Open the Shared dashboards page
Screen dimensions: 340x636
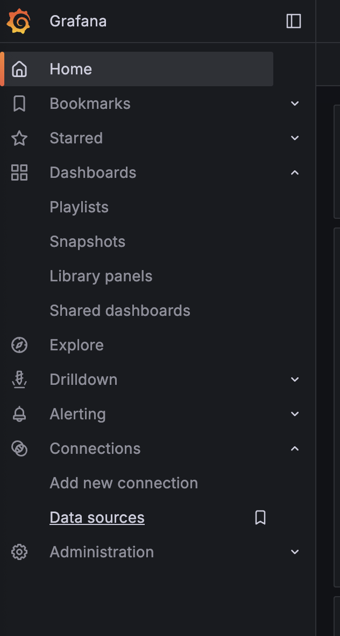pyautogui.click(x=119, y=310)
